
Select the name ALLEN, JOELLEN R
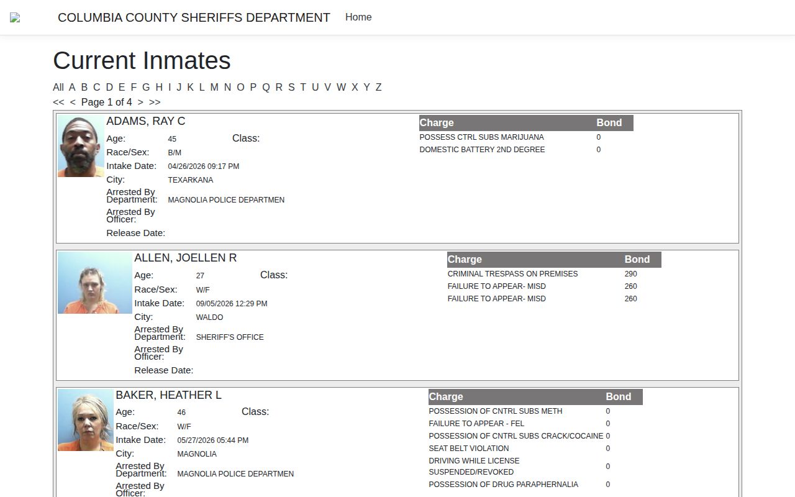[186, 258]
